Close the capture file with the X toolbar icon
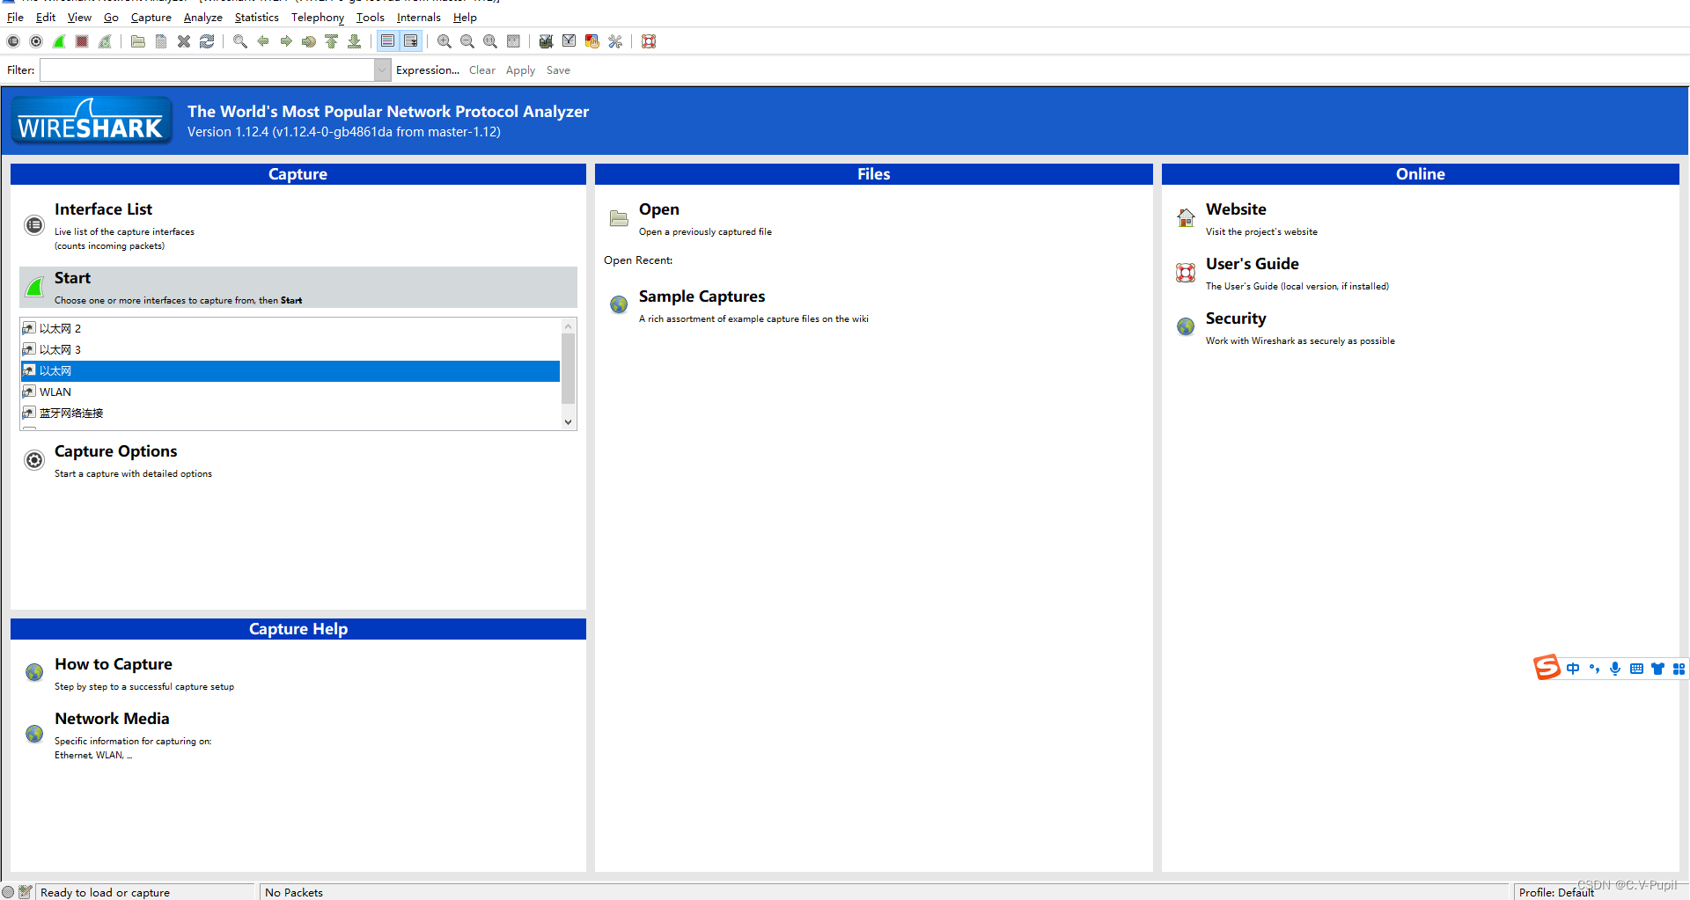Viewport: 1690px width, 900px height. (184, 41)
